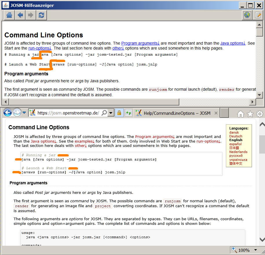Click the Program arguments heading in browser page
This screenshot has height=255, width=265.
click(x=28, y=183)
